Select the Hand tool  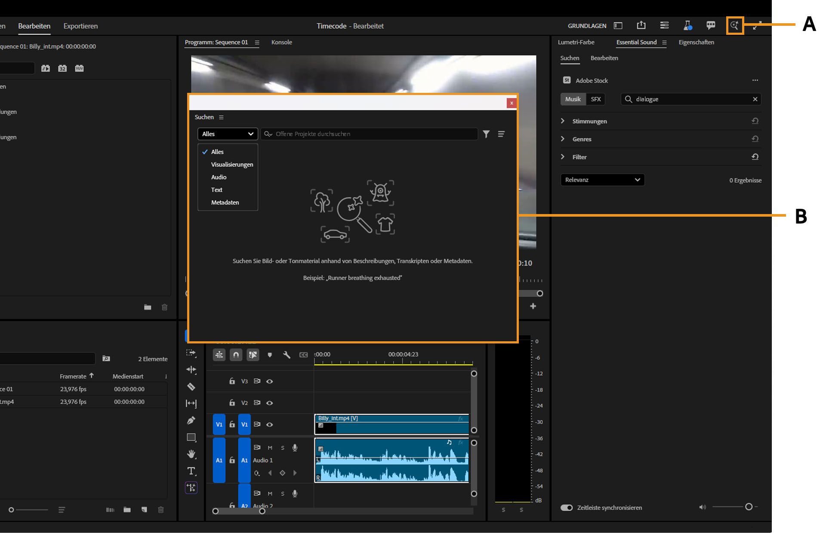pyautogui.click(x=191, y=454)
